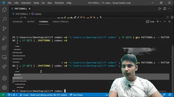Open the errors and warnings status item
174x97 pixels.
click(12, 95)
